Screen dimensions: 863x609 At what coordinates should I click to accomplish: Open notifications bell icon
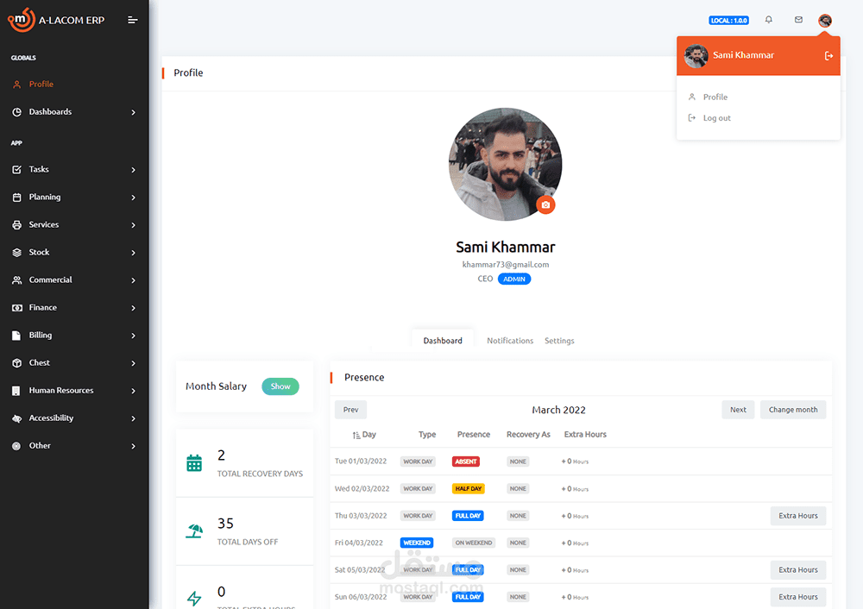pos(769,20)
